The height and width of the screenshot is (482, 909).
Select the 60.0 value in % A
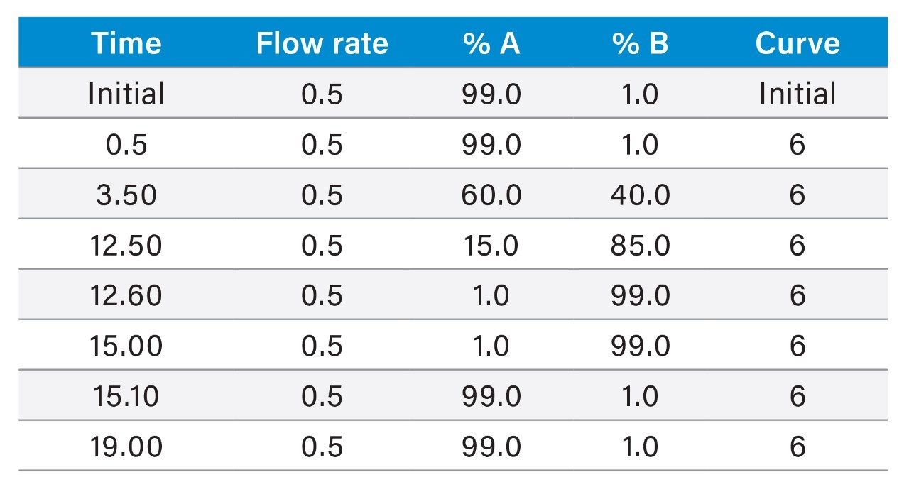point(491,195)
